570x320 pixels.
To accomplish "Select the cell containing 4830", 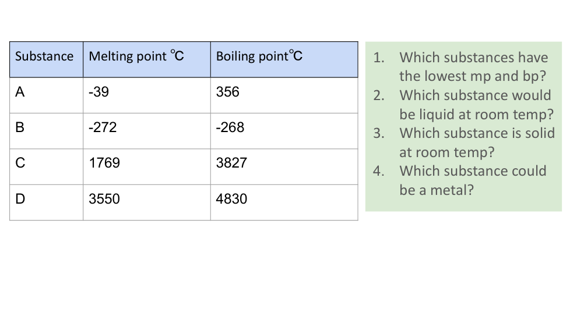I will click(231, 199).
